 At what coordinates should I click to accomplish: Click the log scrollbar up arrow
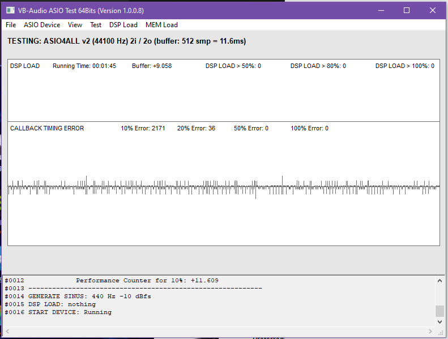tap(440, 280)
